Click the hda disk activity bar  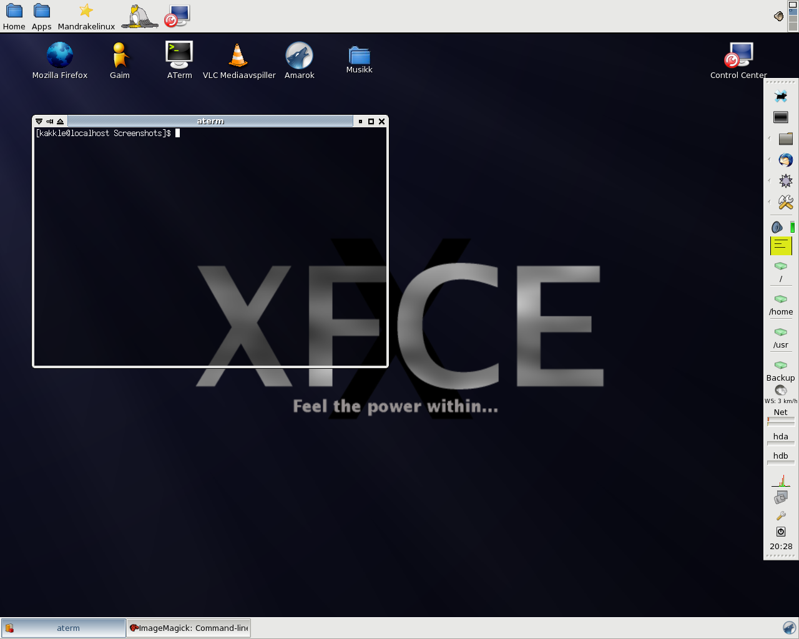pyautogui.click(x=781, y=444)
